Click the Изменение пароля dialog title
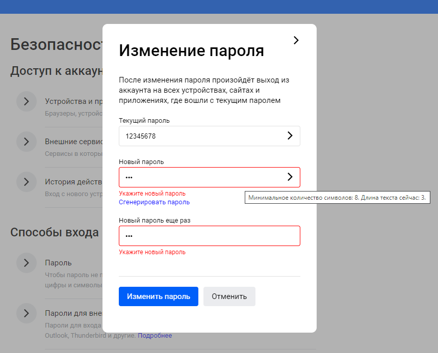The height and width of the screenshot is (353, 438). (191, 50)
